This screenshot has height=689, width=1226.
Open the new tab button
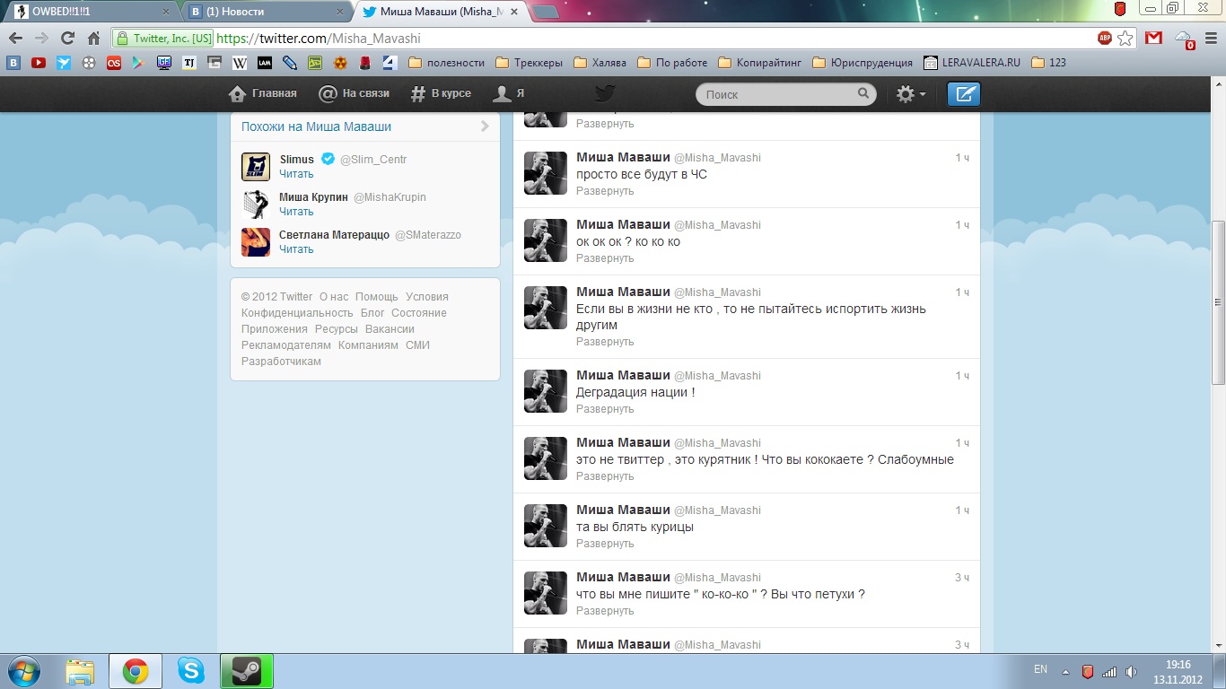pyautogui.click(x=546, y=12)
